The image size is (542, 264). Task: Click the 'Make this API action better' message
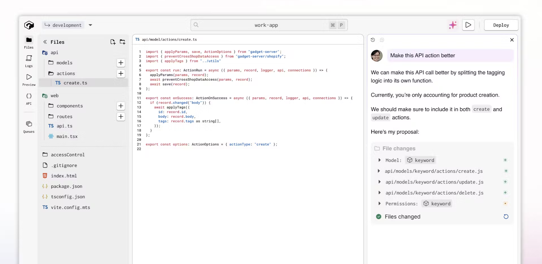[450, 55]
